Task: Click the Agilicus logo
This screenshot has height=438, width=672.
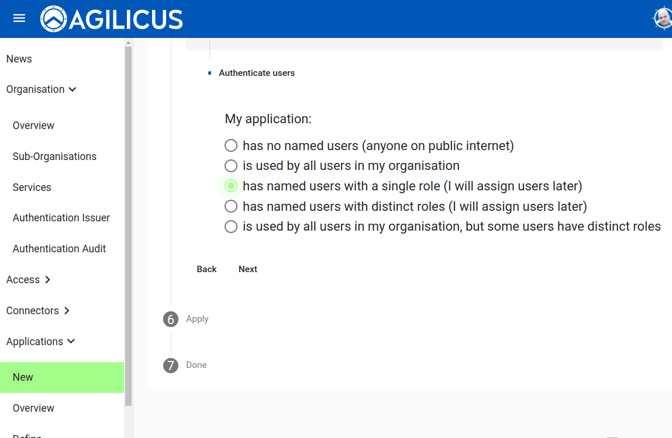Action: [112, 19]
